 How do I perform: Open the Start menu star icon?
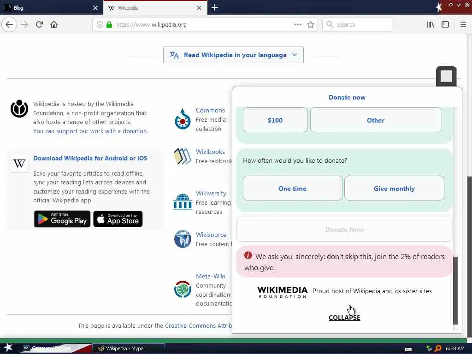point(8,348)
